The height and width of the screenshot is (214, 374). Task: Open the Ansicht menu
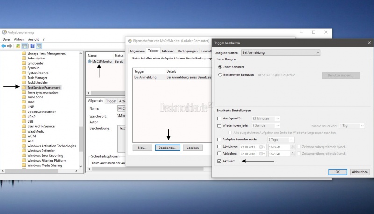coord(33,39)
